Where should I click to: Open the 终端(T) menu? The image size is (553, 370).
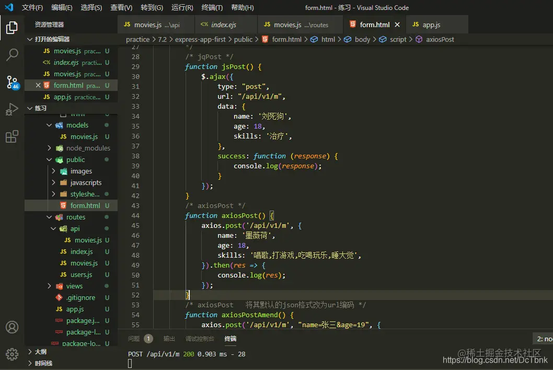point(212,7)
